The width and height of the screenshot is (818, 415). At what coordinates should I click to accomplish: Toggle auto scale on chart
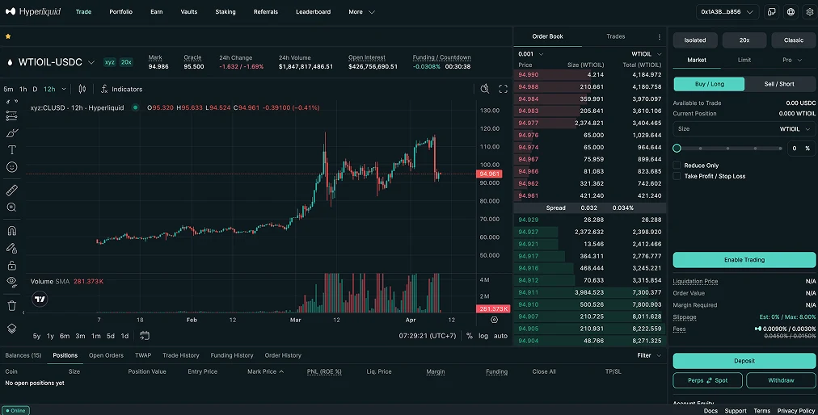click(x=501, y=336)
